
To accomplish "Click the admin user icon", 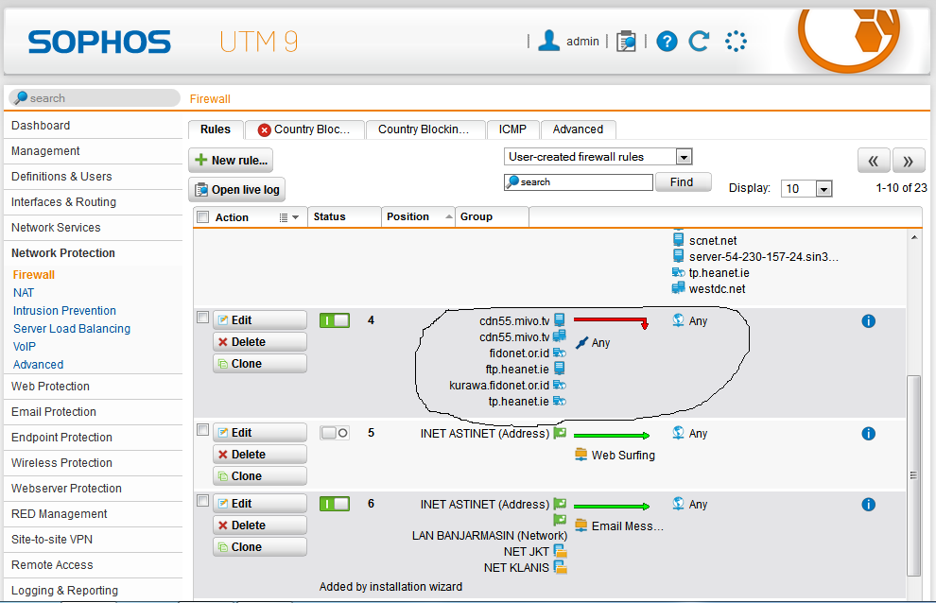I will (x=548, y=41).
